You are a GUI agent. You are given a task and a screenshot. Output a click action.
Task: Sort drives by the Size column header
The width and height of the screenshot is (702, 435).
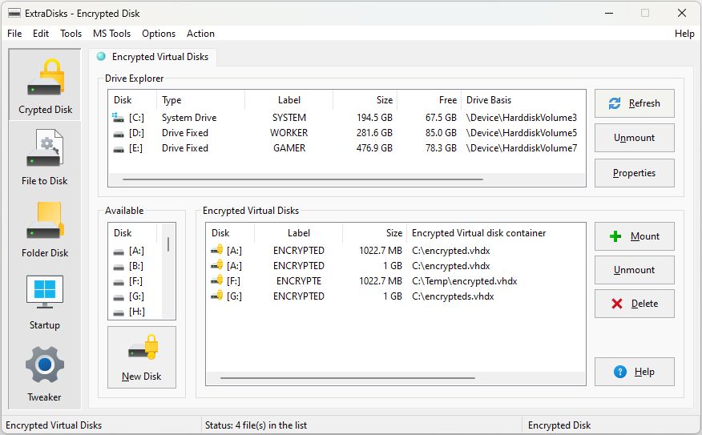pos(365,100)
